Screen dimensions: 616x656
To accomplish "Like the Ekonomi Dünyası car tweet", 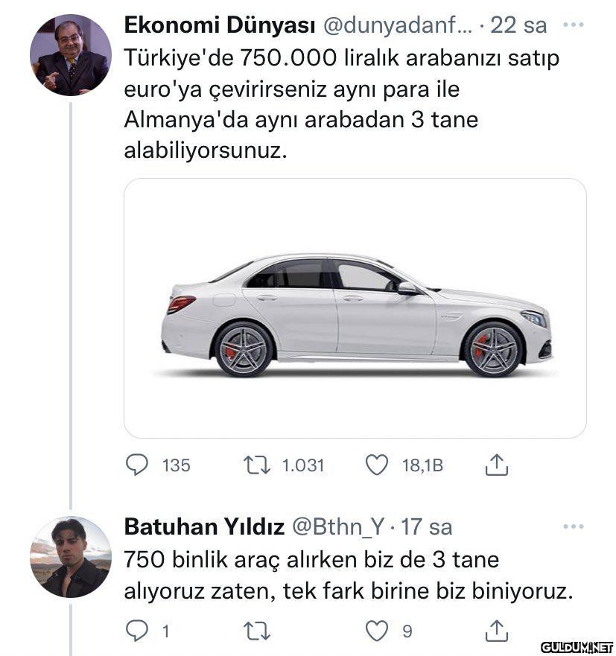I will pyautogui.click(x=377, y=465).
